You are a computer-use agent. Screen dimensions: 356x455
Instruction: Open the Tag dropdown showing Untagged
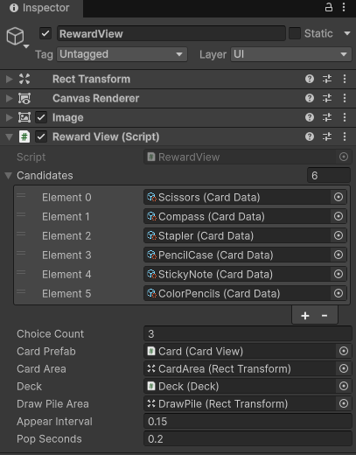[122, 54]
